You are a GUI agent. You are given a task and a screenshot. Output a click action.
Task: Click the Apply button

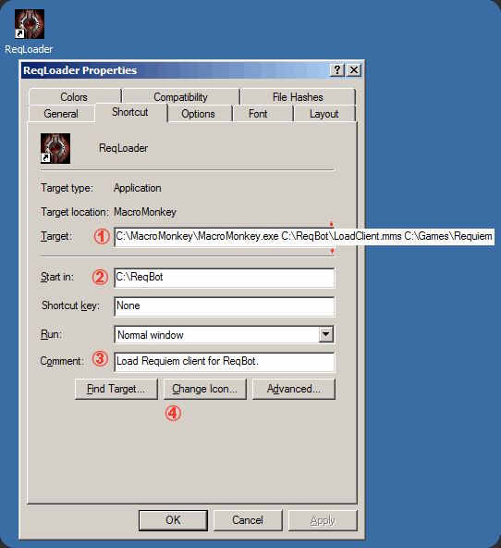323,520
